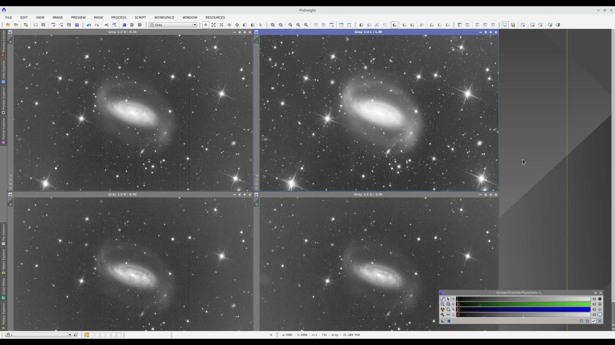Adjust the G green channel STF slider
Image resolution: width=615 pixels, height=345 pixels.
[523, 304]
